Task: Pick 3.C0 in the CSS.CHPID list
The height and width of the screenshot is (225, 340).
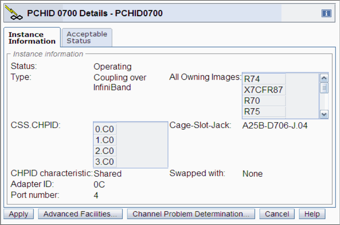Action: point(104,162)
